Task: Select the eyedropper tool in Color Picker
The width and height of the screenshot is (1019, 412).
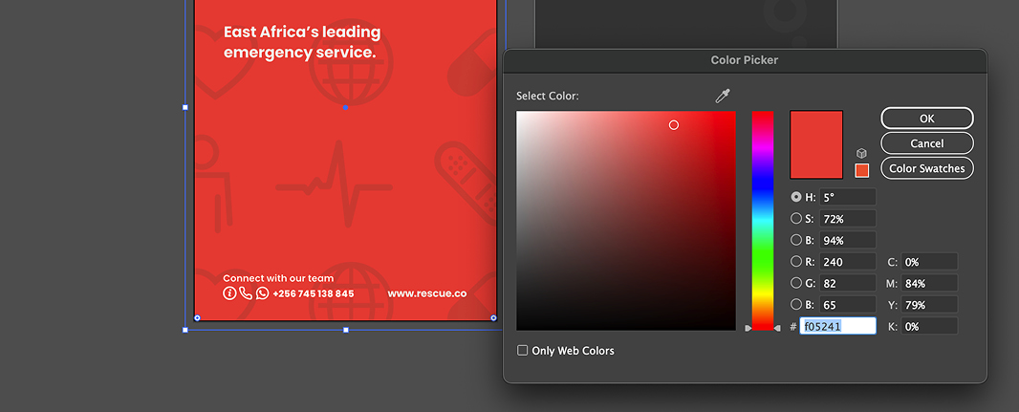Action: [x=723, y=97]
